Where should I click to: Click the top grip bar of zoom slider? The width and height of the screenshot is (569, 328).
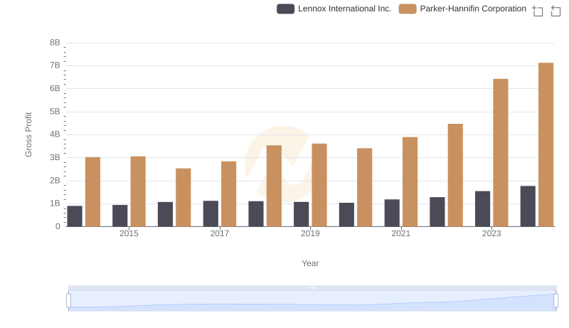click(x=312, y=287)
